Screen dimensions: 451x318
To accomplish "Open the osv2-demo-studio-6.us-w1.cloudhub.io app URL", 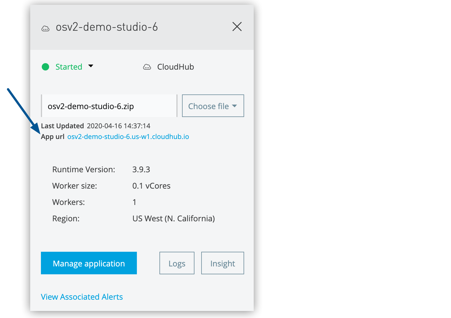I will (x=128, y=137).
